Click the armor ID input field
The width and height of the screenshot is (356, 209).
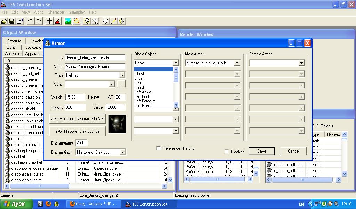(95, 57)
